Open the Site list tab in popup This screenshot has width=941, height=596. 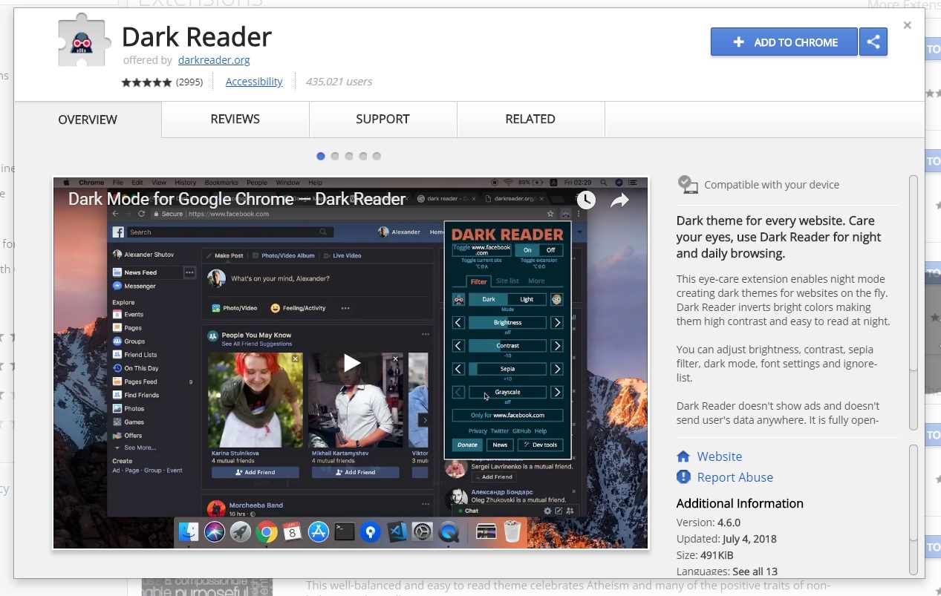coord(508,281)
